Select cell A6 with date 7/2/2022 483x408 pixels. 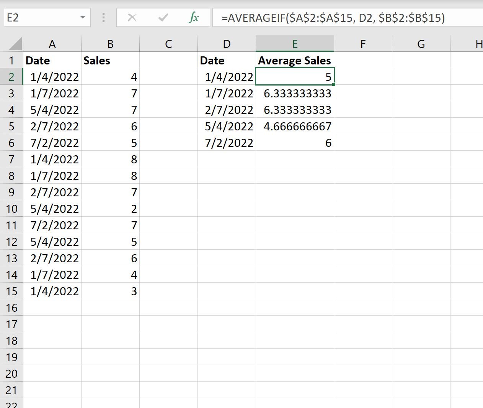52,143
